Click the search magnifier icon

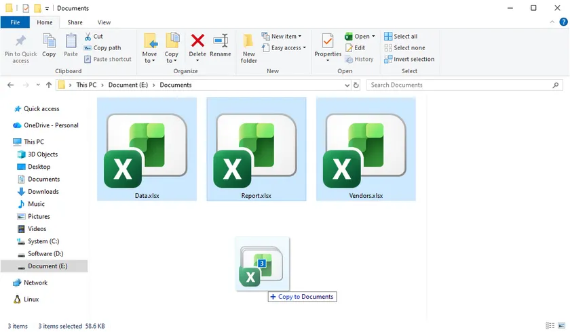[x=556, y=85]
